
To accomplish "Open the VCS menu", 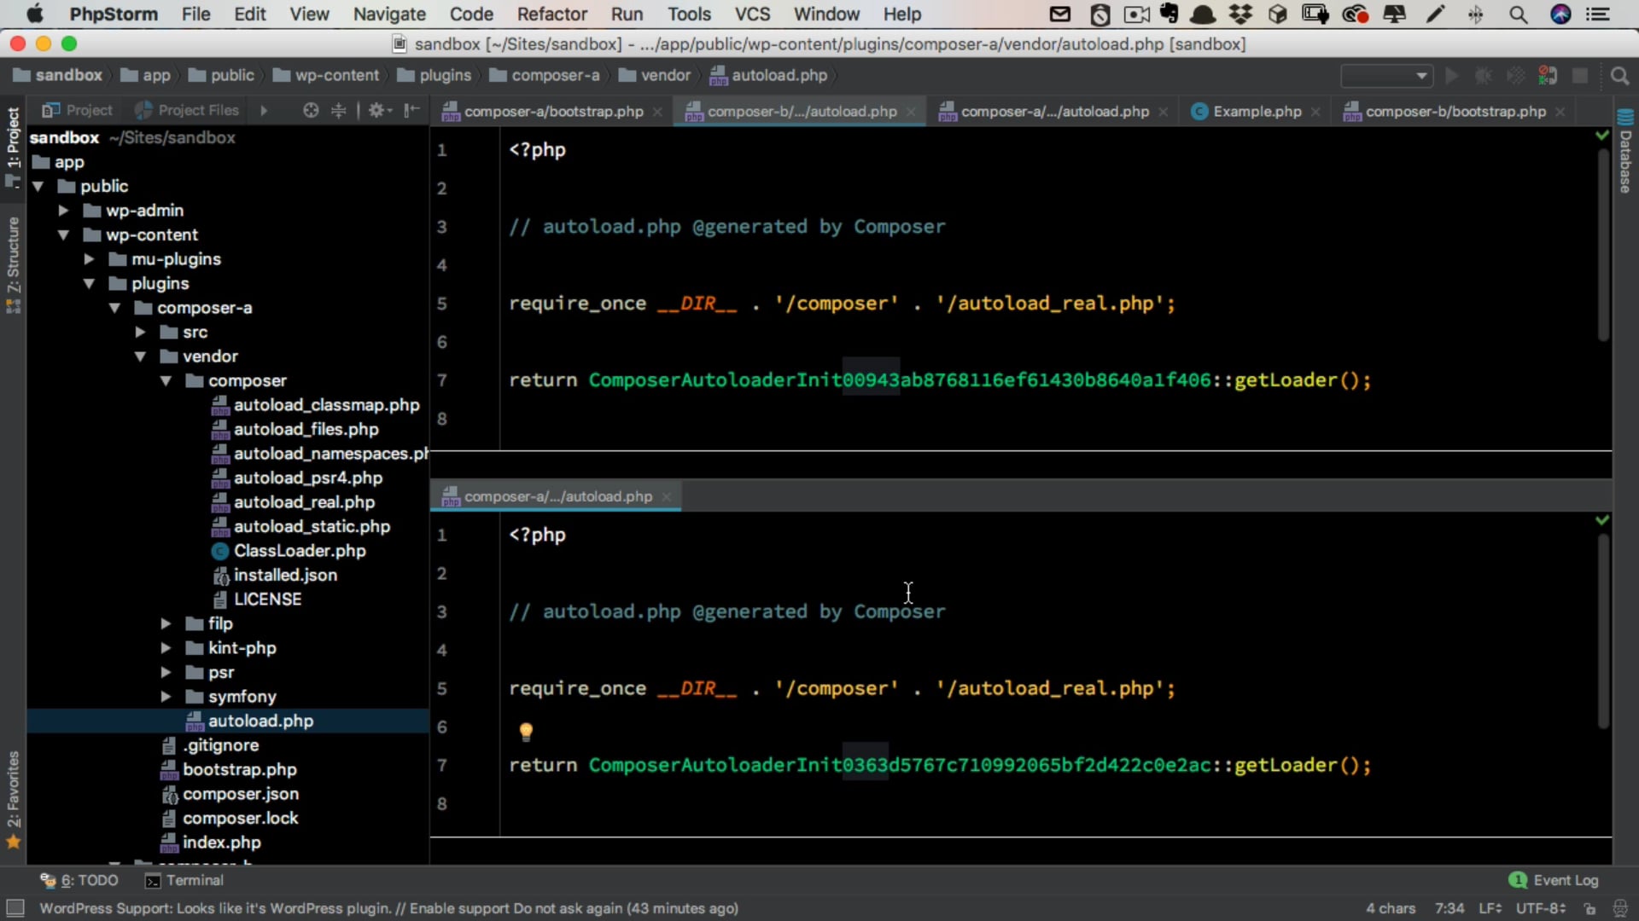I will click(x=751, y=14).
